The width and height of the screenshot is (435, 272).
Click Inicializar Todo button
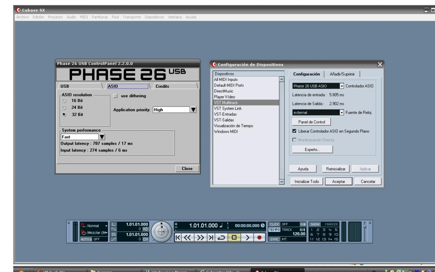coord(307,181)
